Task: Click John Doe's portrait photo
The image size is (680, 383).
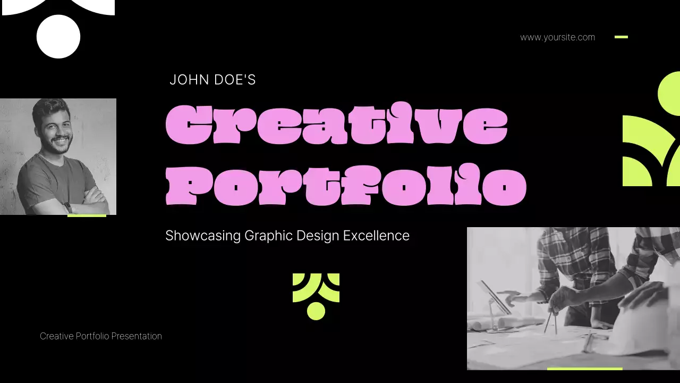Action: tap(58, 156)
